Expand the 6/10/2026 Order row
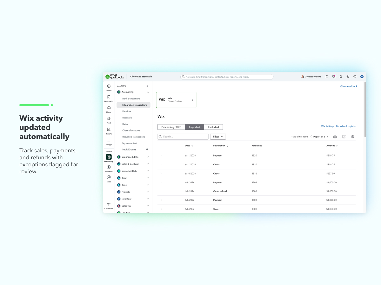The image size is (381, 285). coord(162,174)
